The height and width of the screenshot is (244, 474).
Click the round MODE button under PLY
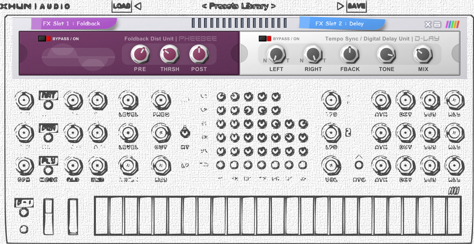coord(48,170)
